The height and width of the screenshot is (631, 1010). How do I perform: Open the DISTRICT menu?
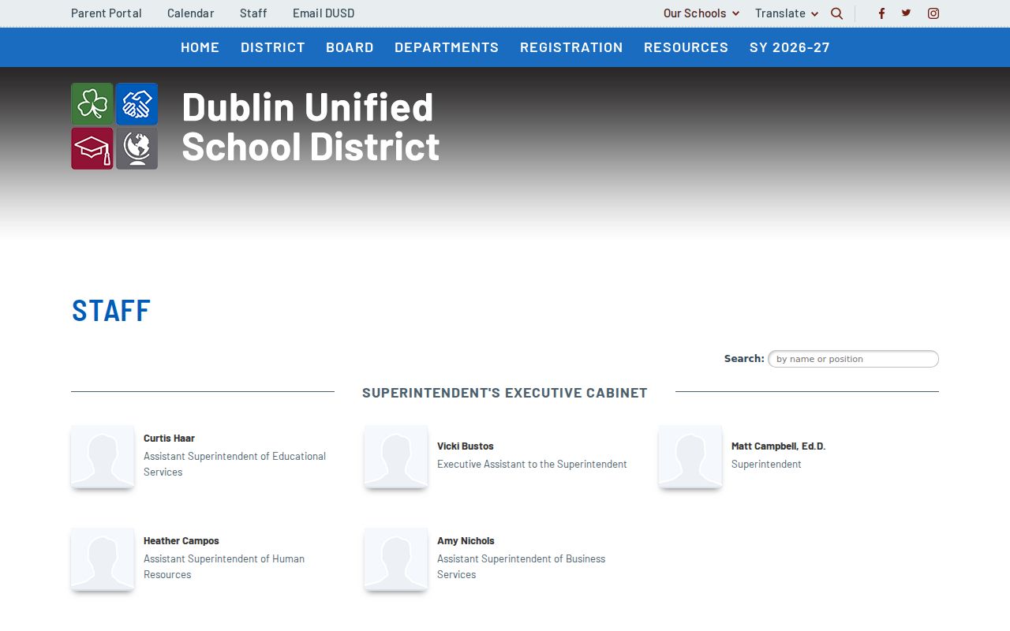point(273,47)
